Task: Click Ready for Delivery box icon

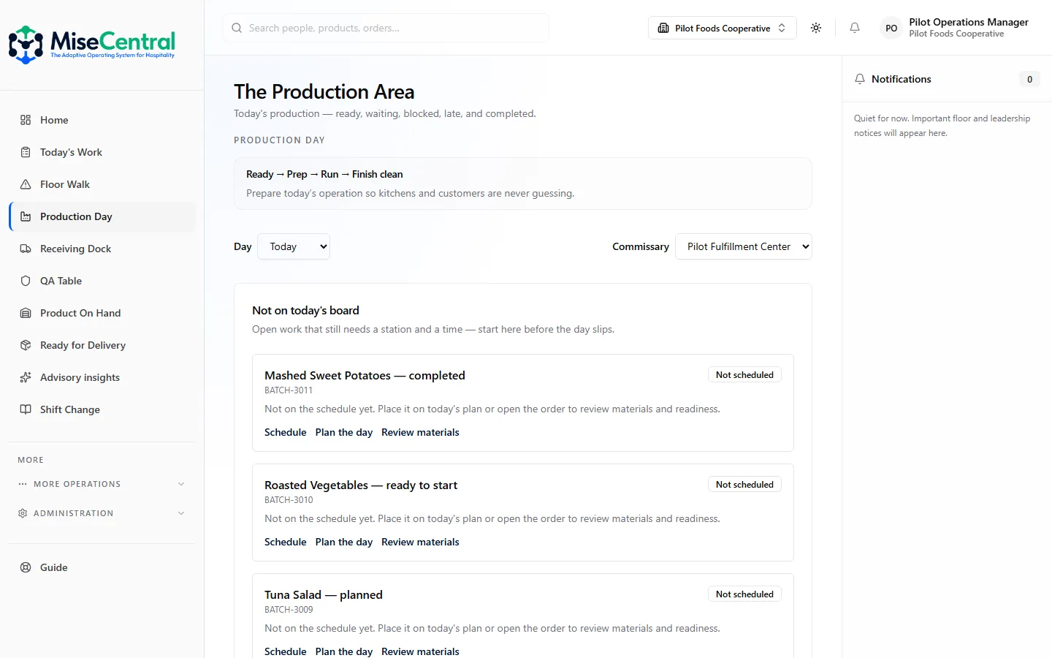Action: coord(26,345)
